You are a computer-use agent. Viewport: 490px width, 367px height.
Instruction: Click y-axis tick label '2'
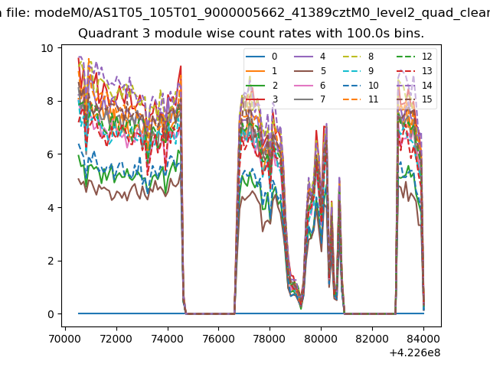51,261
